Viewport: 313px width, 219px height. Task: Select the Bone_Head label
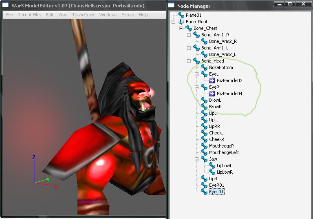click(213, 61)
